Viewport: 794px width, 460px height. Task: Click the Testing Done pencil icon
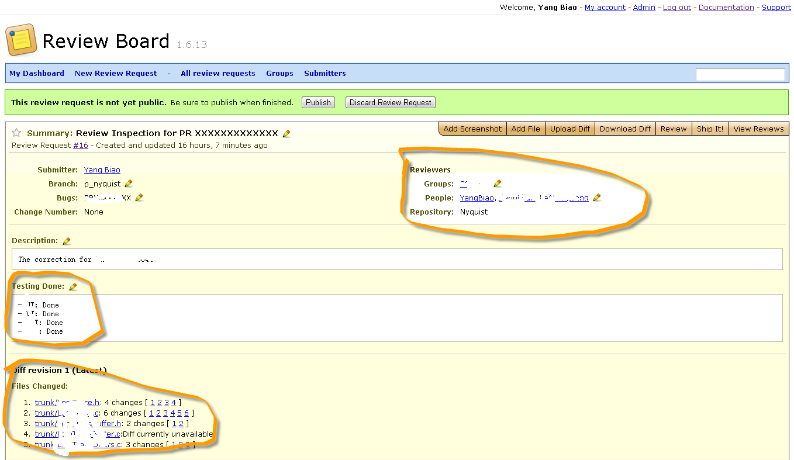point(73,286)
